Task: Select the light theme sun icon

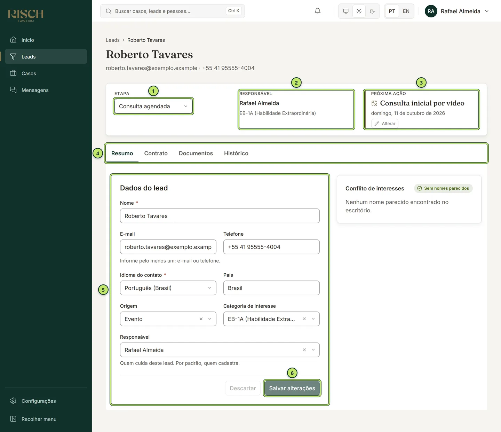Action: click(x=359, y=11)
